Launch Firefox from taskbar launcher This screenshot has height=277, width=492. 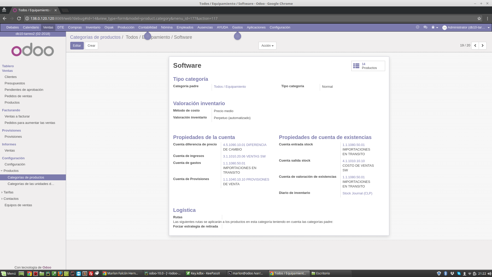click(x=60, y=273)
